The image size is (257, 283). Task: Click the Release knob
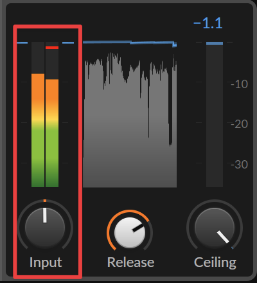(x=130, y=233)
